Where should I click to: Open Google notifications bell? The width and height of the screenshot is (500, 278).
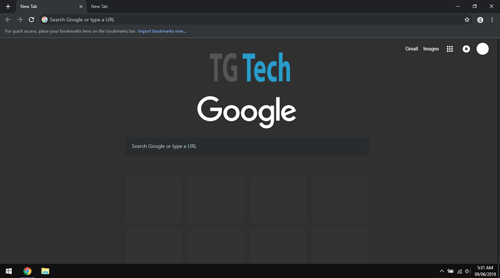466,49
